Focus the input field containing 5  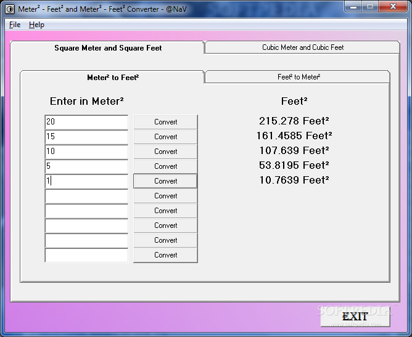click(x=86, y=166)
